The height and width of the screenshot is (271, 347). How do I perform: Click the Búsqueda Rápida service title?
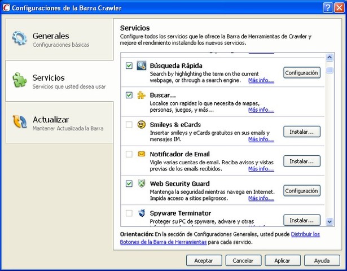tap(176, 65)
